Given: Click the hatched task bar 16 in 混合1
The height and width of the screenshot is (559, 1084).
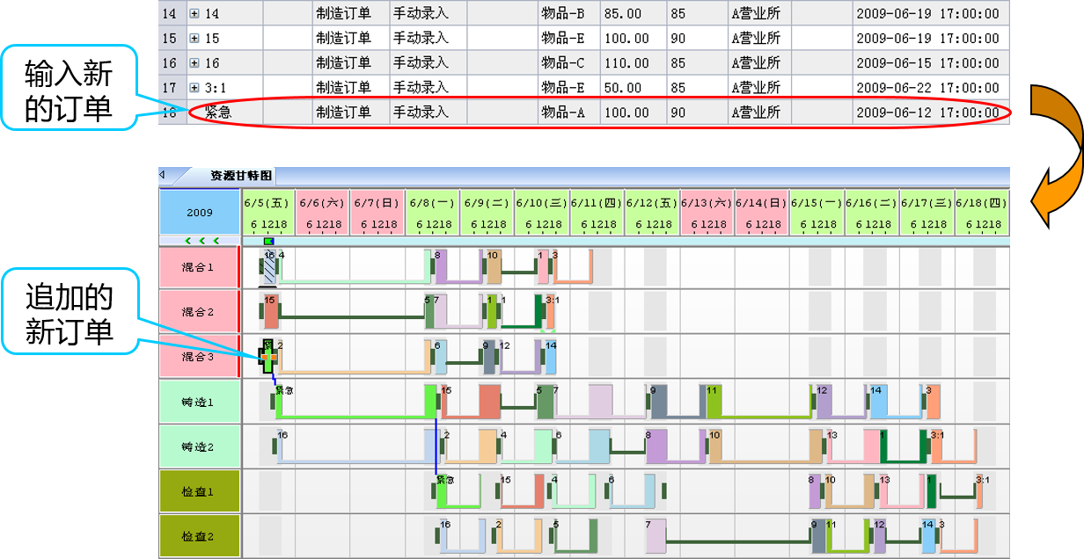Looking at the screenshot, I should point(268,267).
